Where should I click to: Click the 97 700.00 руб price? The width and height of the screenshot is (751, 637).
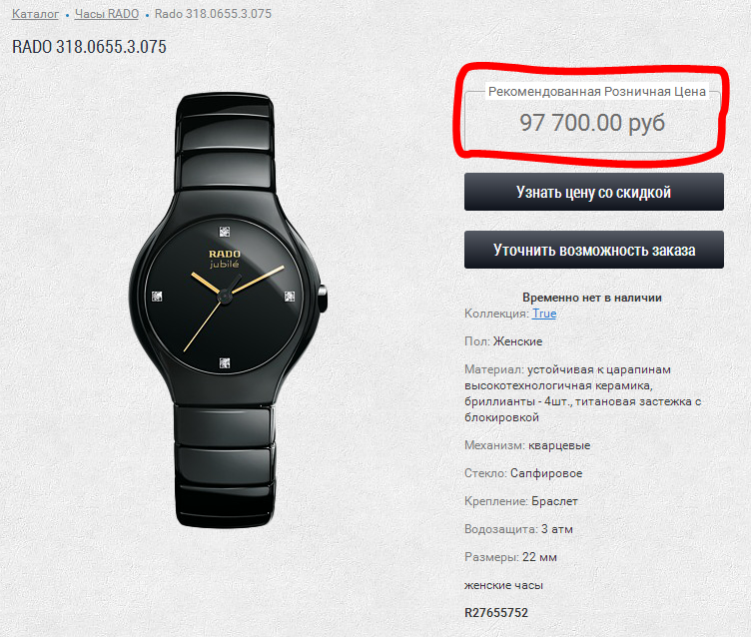(592, 123)
